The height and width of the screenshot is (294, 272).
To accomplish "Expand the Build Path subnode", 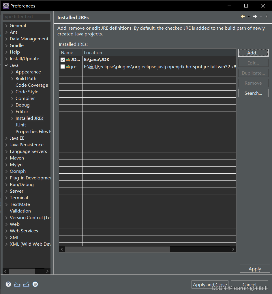I will pos(12,79).
